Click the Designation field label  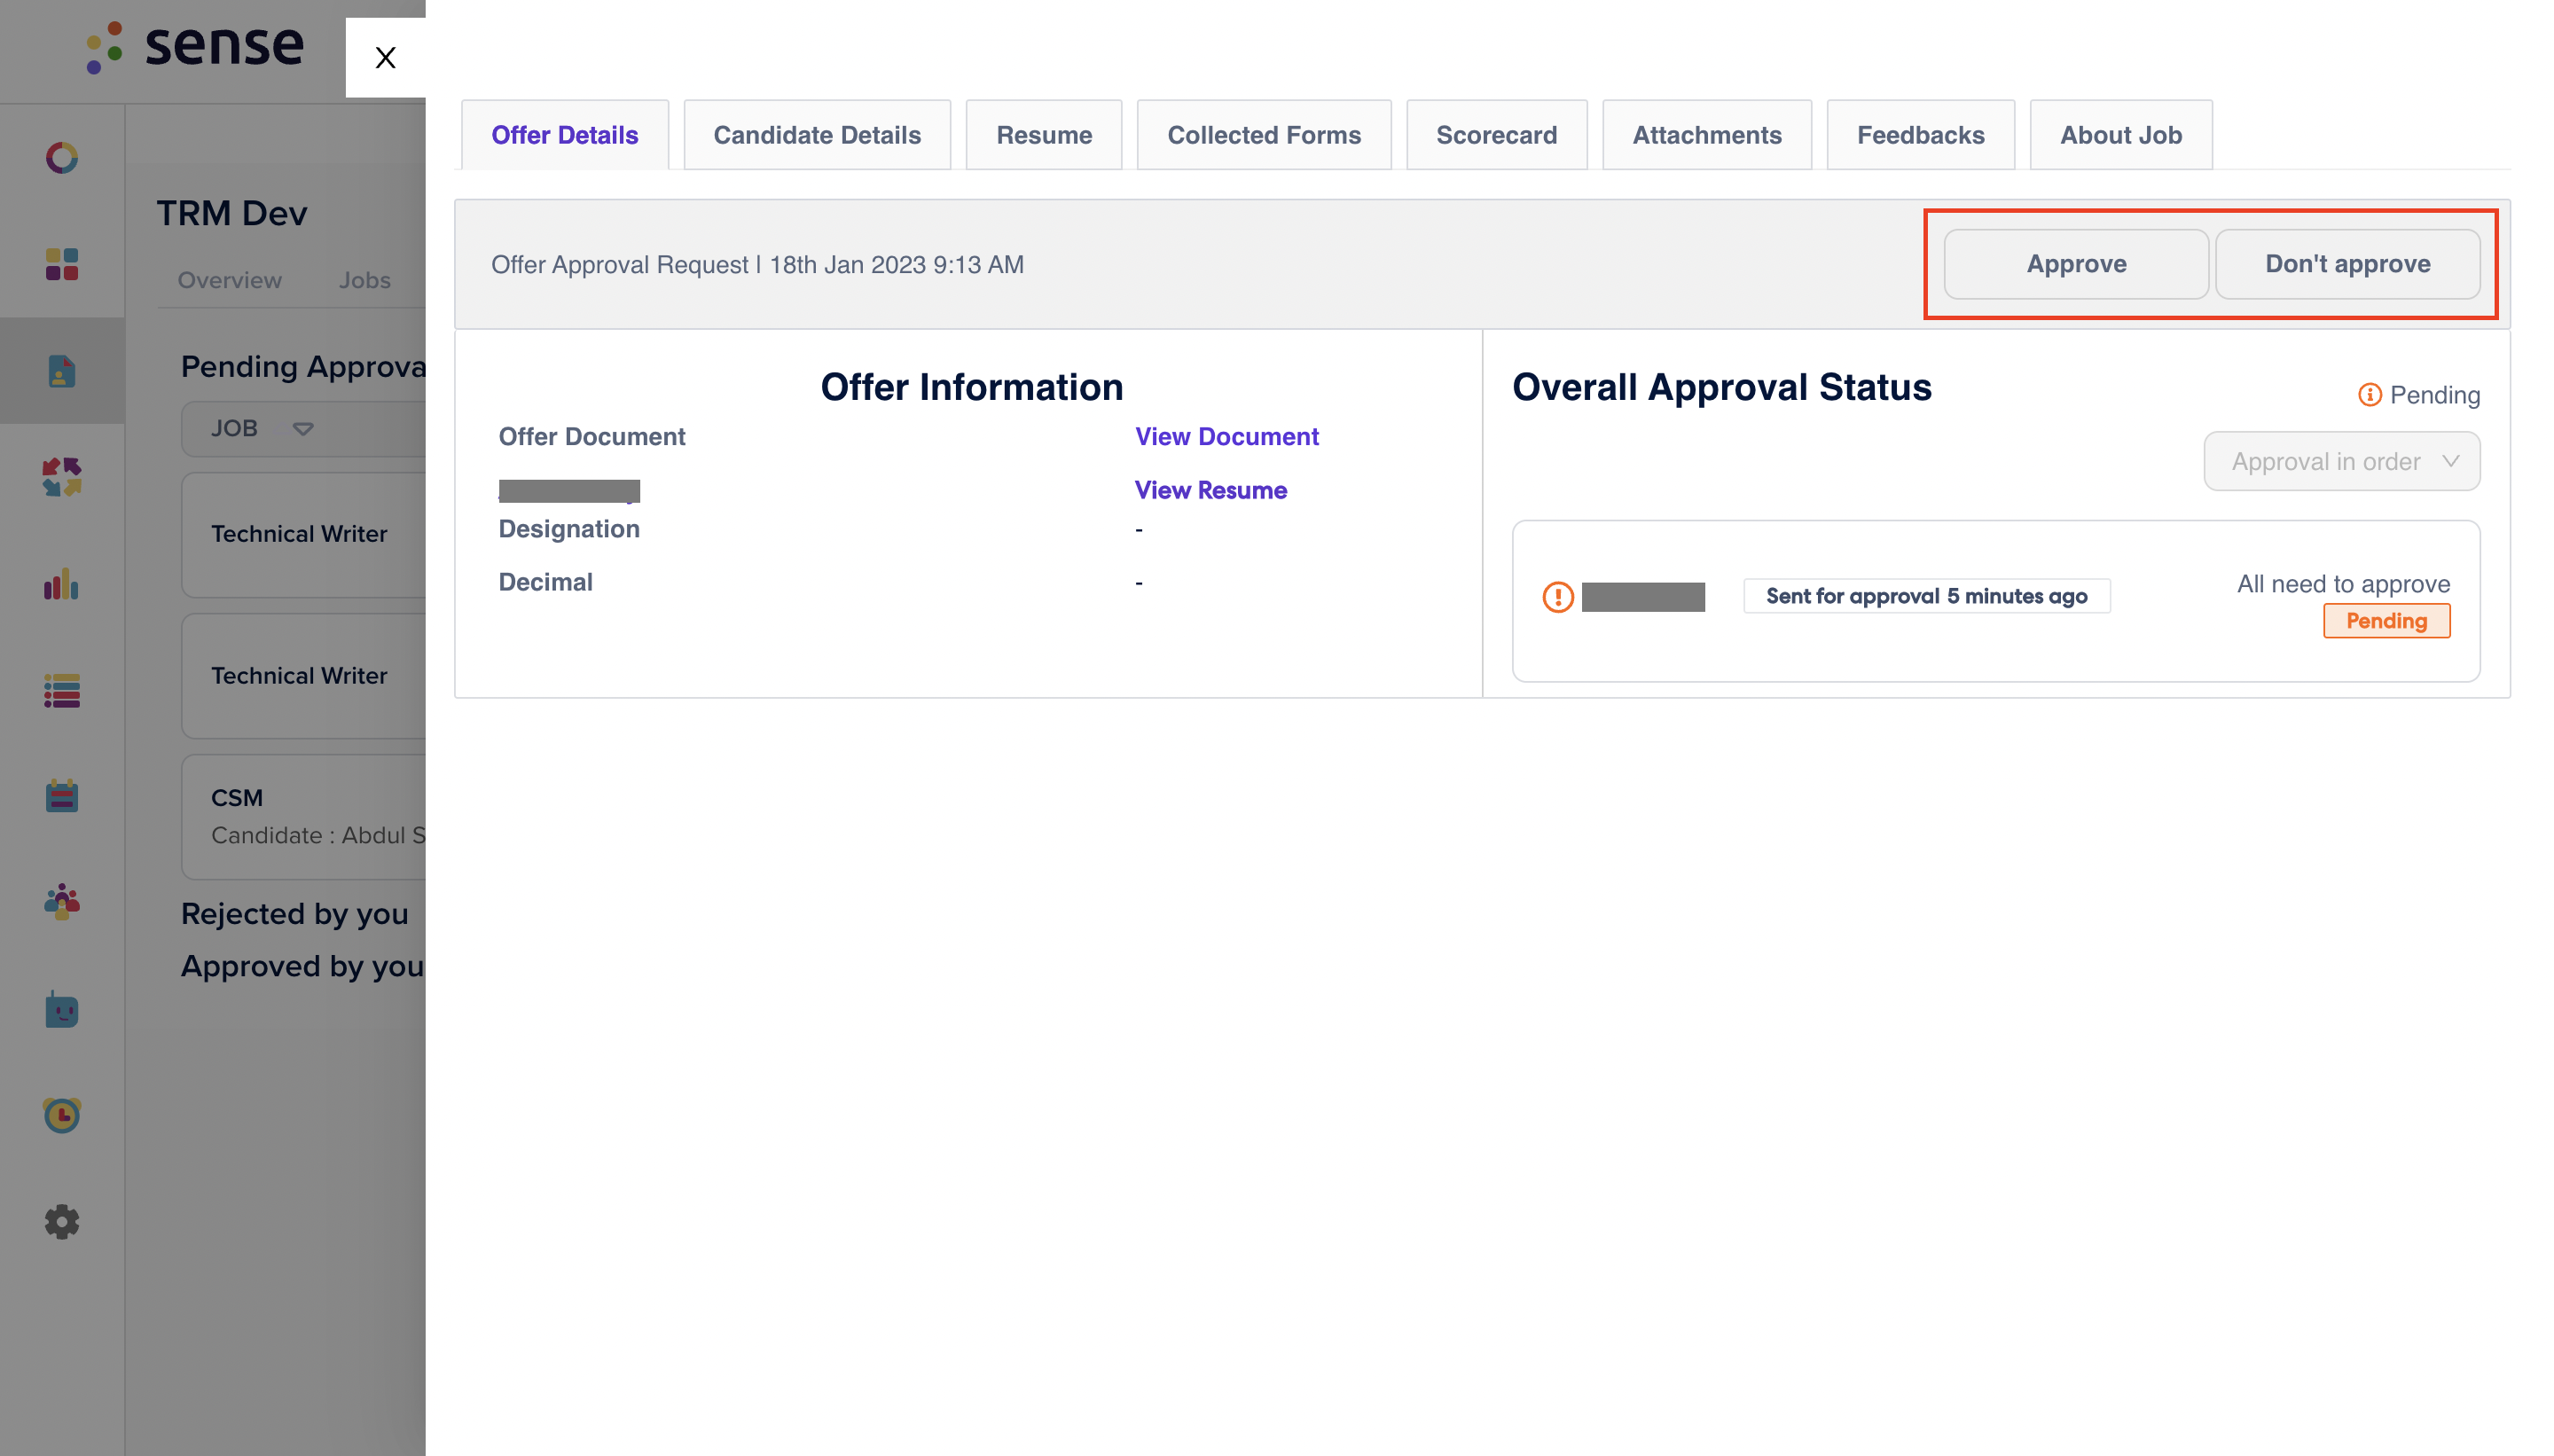point(569,529)
